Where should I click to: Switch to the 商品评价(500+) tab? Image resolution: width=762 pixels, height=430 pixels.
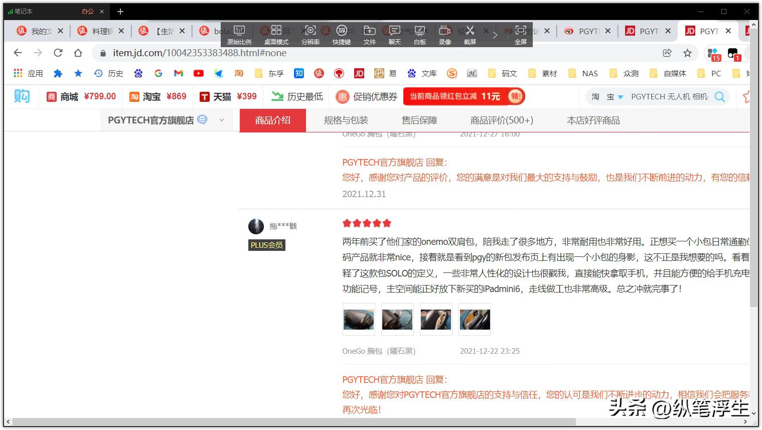(x=501, y=120)
